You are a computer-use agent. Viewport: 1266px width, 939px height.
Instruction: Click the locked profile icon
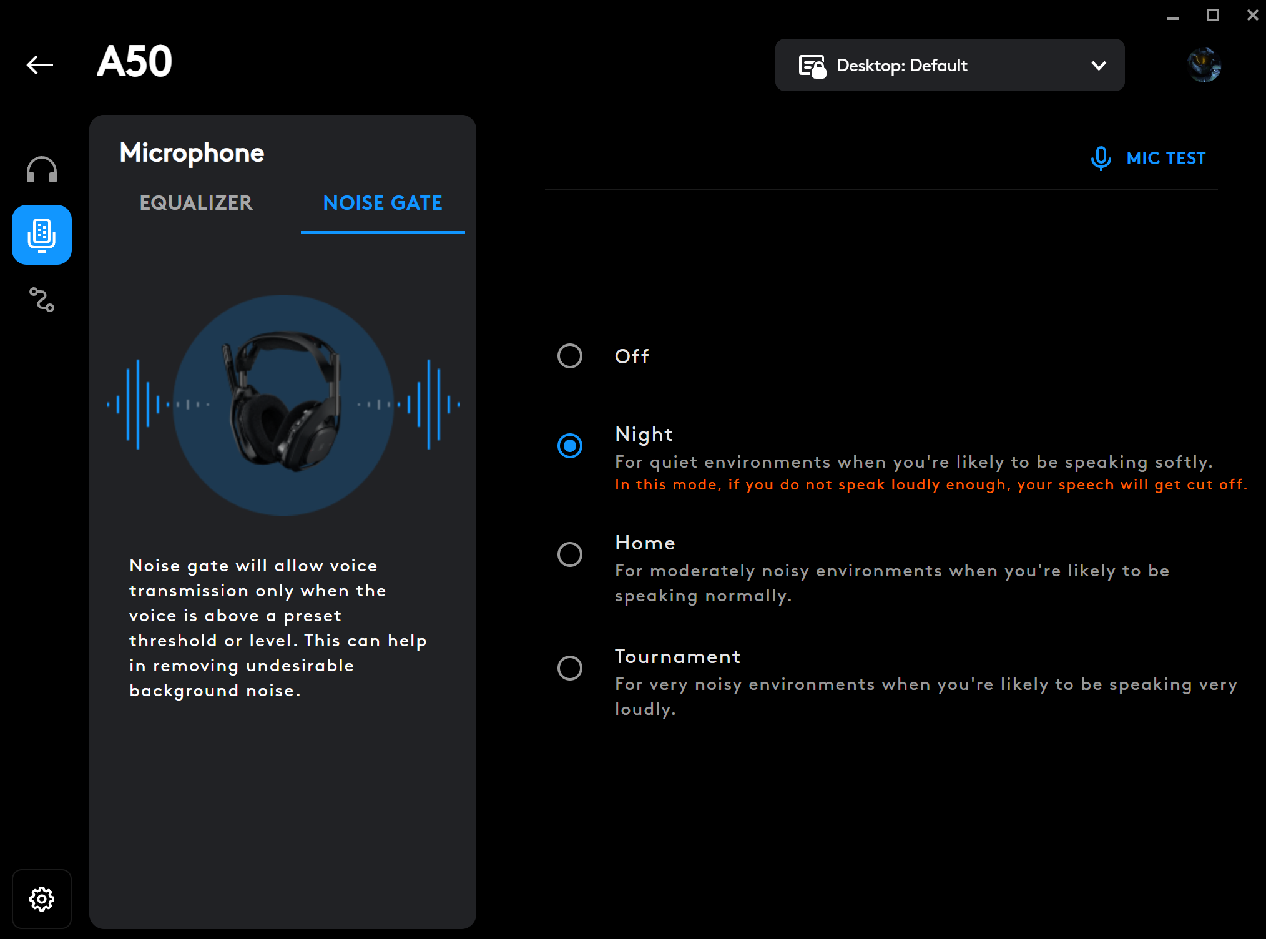[812, 66]
